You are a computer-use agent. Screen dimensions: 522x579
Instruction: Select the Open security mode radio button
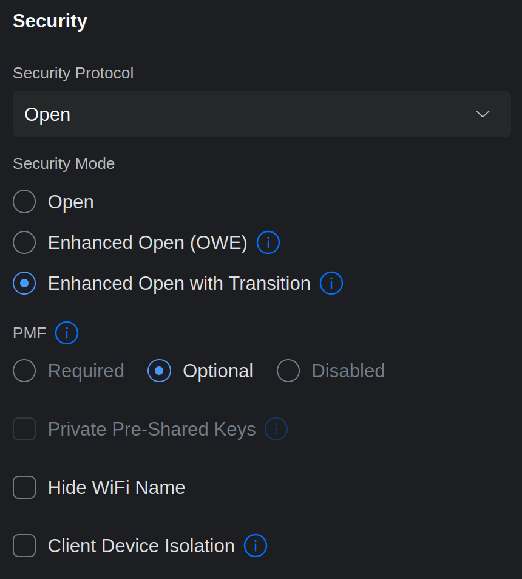(24, 202)
